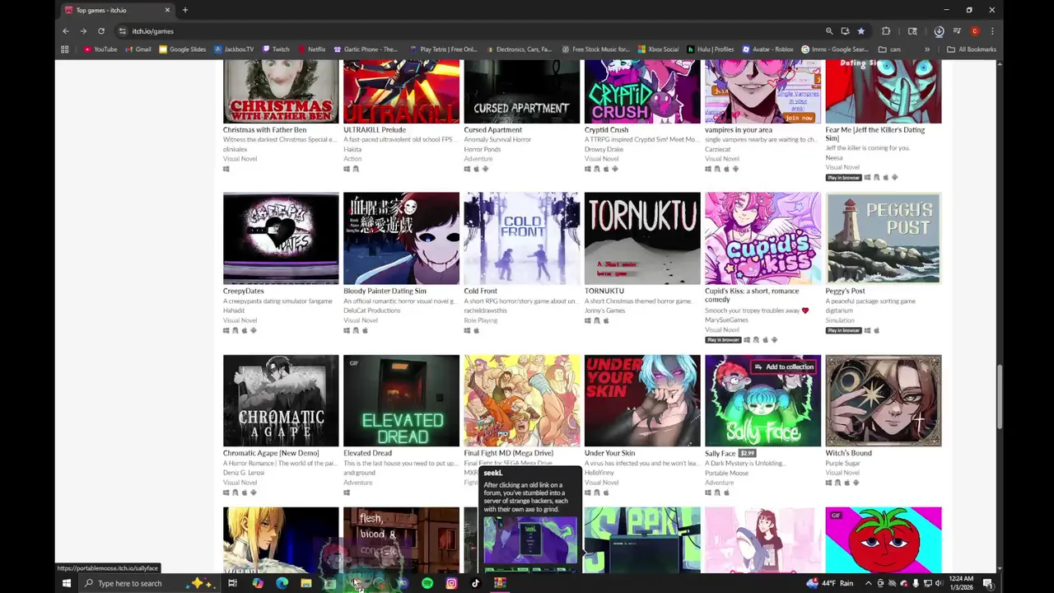
Task: Show hidden system tray icons chevron
Action: 868,583
